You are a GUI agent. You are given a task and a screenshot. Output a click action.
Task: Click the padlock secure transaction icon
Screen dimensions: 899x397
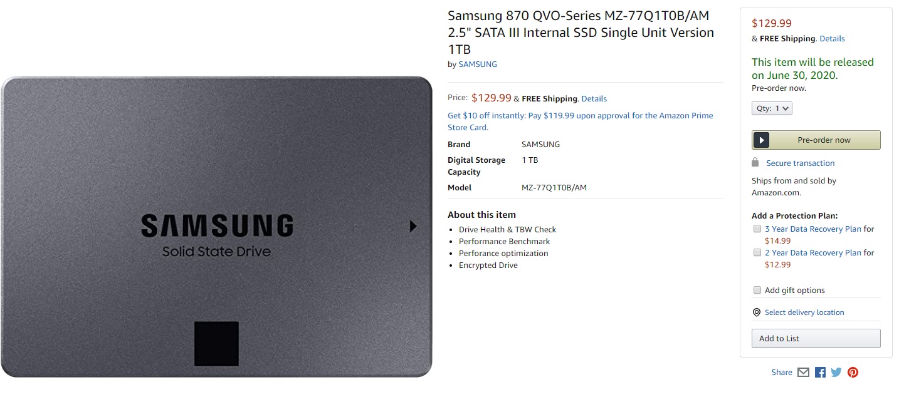(755, 163)
